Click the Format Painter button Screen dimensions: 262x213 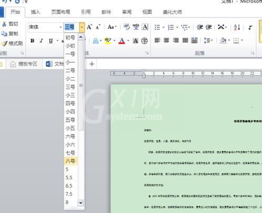tap(12, 43)
